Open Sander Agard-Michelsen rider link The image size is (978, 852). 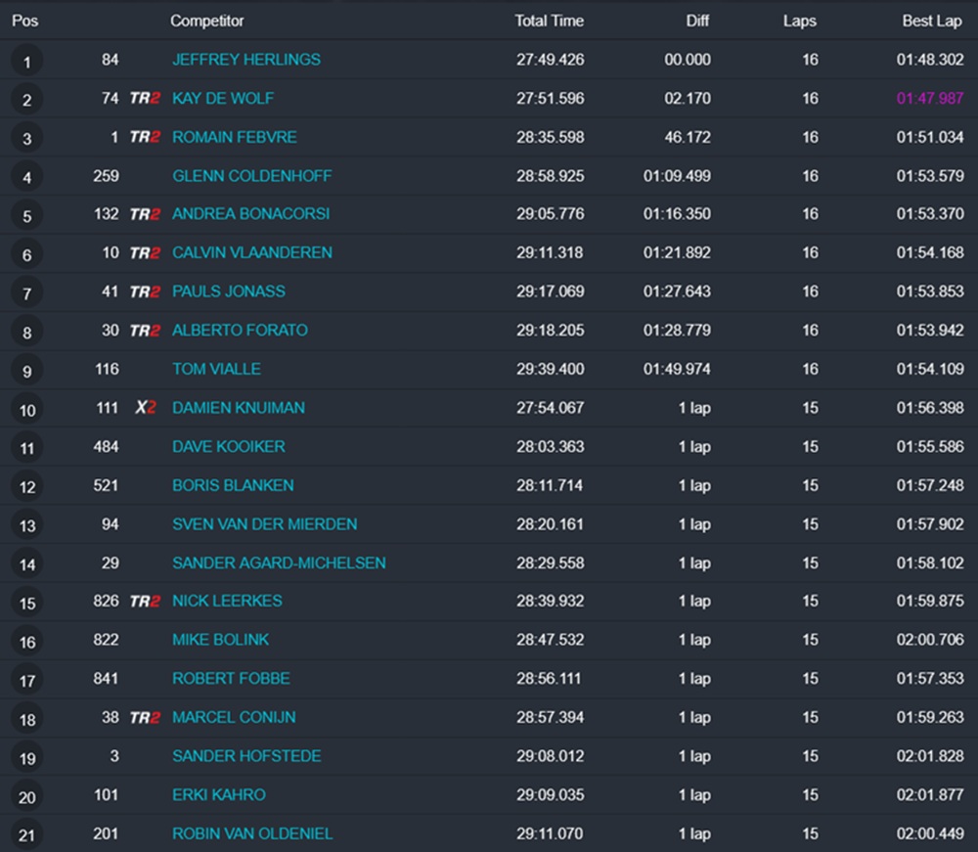pyautogui.click(x=279, y=562)
